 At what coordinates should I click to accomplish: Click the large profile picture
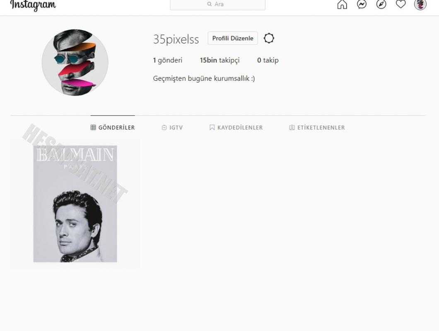pyautogui.click(x=75, y=62)
